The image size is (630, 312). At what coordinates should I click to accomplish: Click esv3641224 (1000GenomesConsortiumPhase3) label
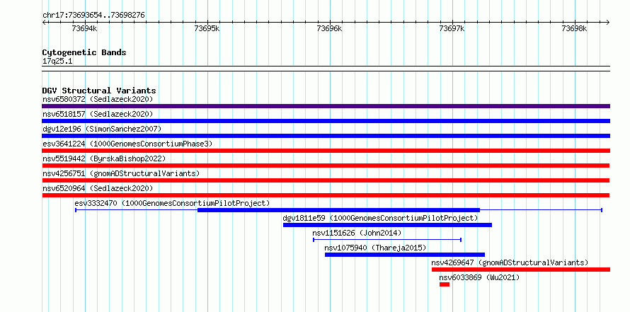point(127,144)
